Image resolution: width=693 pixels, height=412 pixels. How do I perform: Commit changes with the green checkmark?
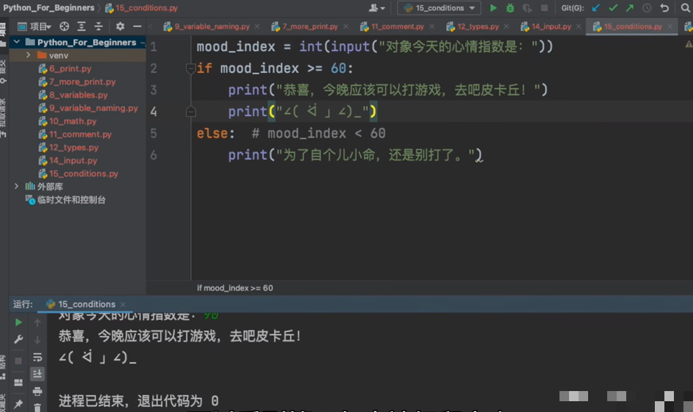(612, 8)
